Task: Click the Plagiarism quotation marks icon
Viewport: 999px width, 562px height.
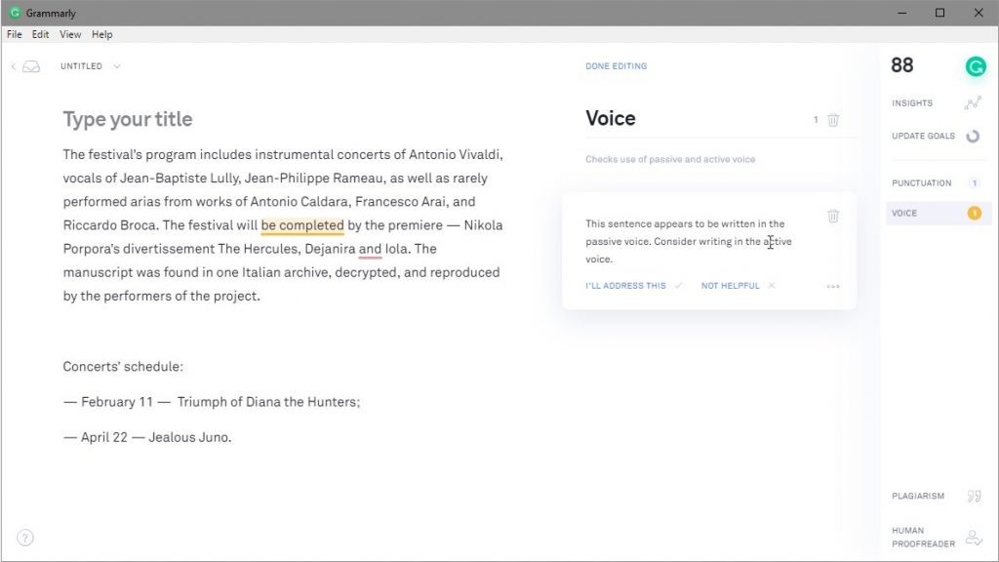Action: (974, 496)
